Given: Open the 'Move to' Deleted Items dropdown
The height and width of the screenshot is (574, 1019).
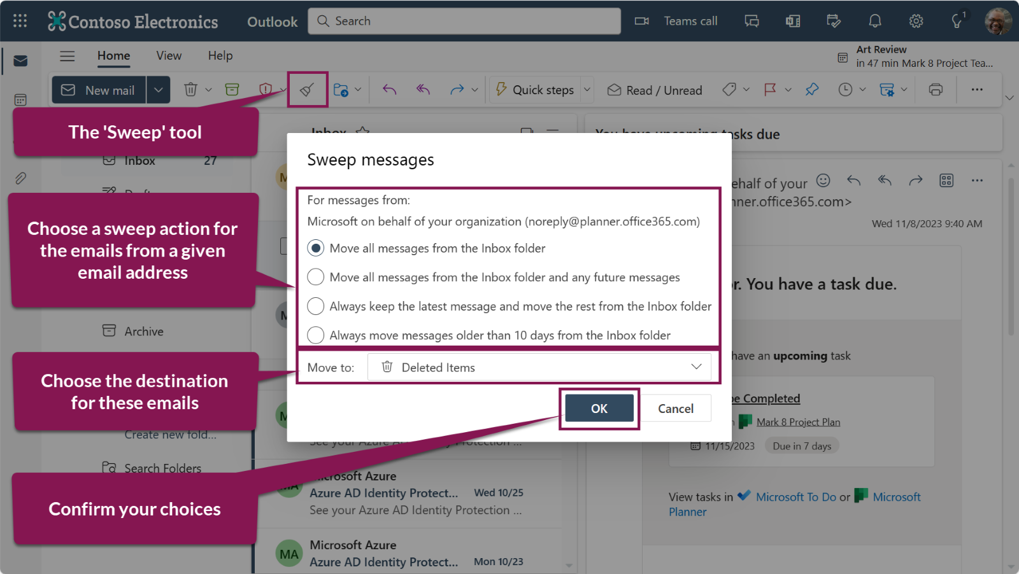Looking at the screenshot, I should click(x=539, y=367).
